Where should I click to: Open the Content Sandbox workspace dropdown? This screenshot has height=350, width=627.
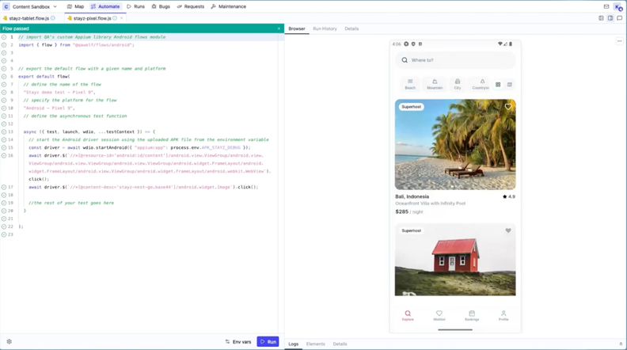pos(32,6)
